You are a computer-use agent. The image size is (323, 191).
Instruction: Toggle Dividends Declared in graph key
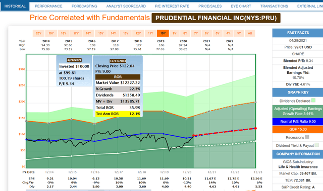click(x=298, y=101)
